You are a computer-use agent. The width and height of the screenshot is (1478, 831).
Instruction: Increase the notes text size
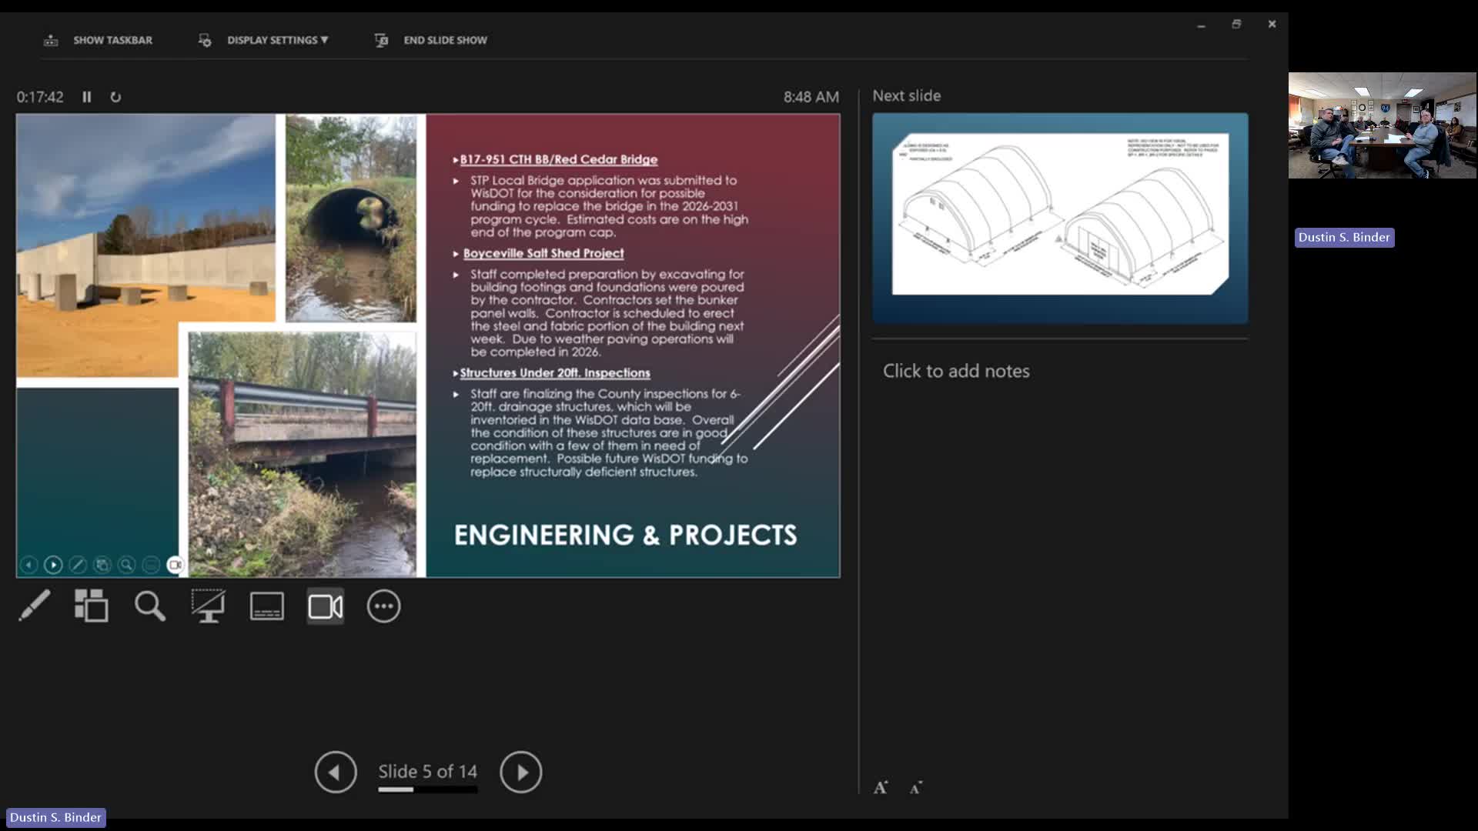point(881,787)
